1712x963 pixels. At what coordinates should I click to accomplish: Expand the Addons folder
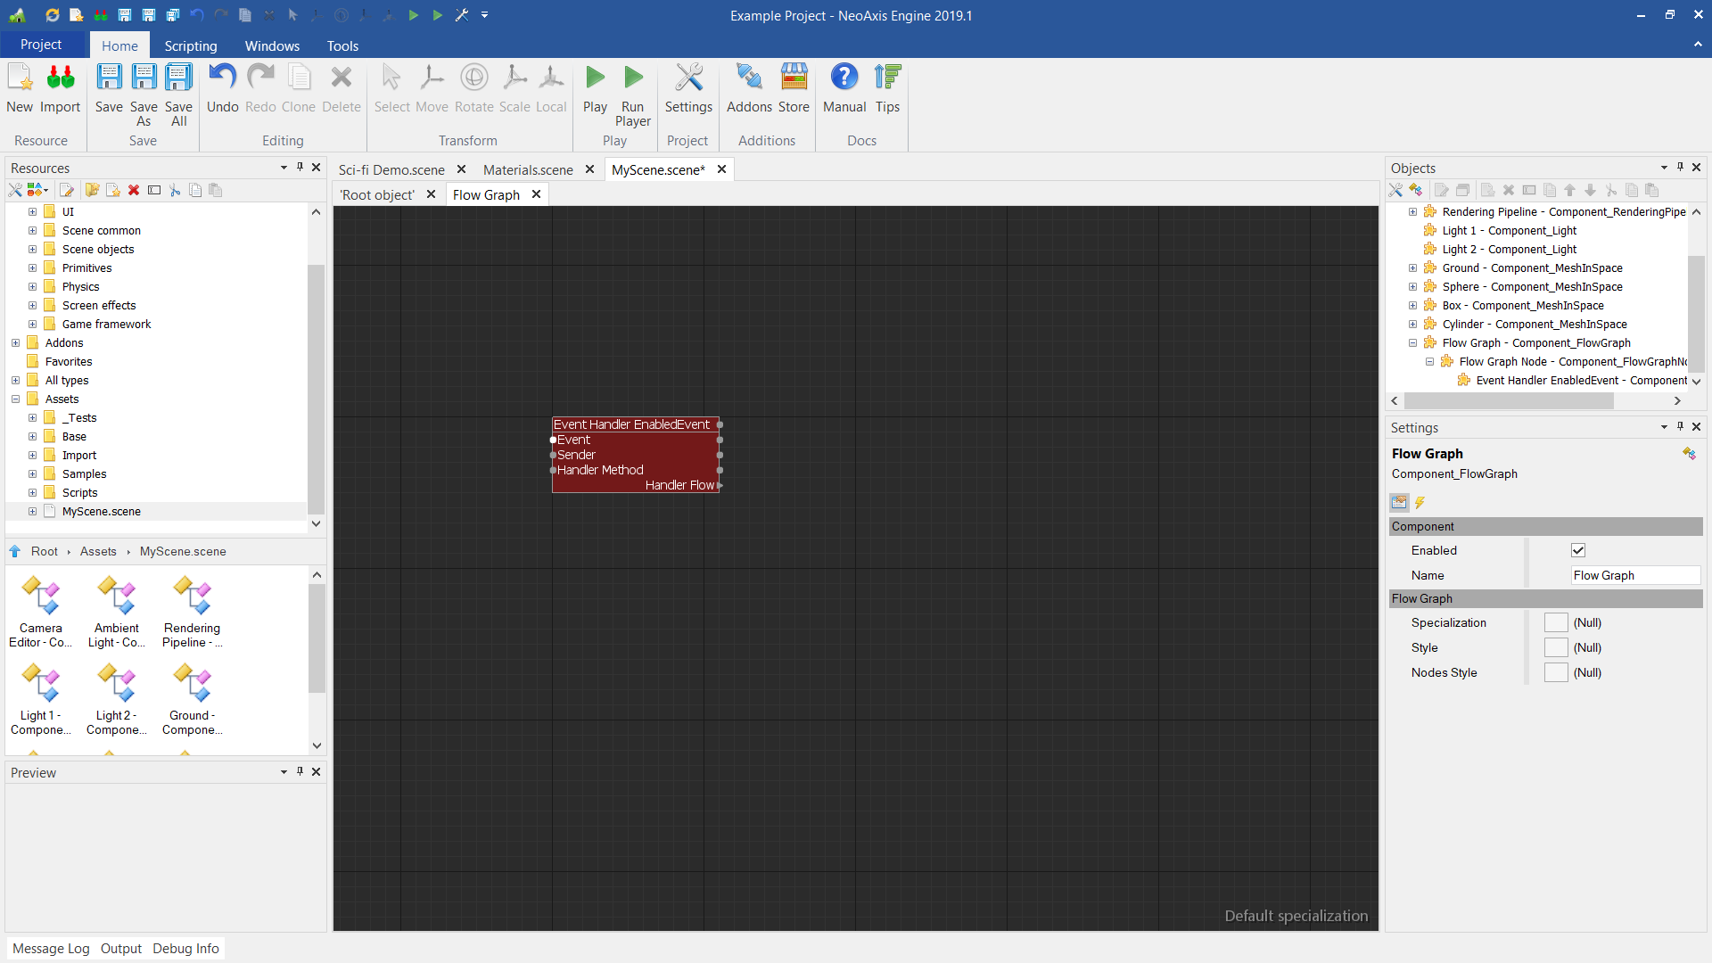[15, 342]
